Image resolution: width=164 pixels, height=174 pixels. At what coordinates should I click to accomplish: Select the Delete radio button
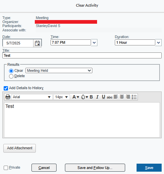(x=11, y=76)
